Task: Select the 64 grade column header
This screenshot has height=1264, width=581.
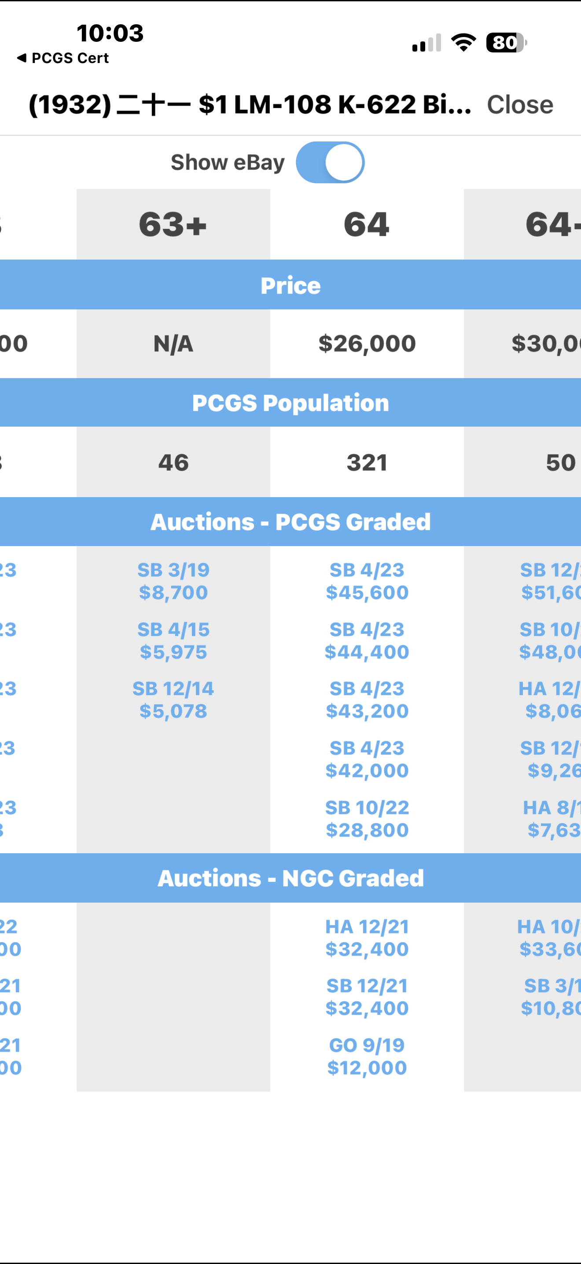Action: [x=367, y=224]
